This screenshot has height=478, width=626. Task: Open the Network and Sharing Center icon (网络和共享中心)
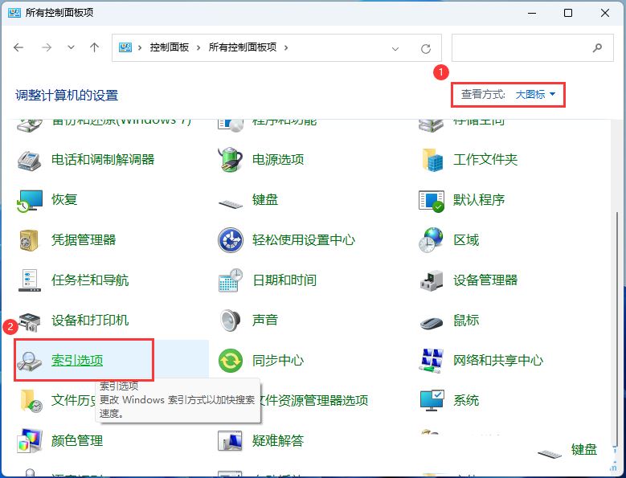[x=432, y=361]
